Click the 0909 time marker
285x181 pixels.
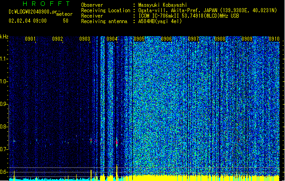click(247, 39)
